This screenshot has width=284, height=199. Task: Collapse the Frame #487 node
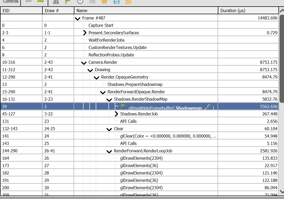[x=78, y=18]
